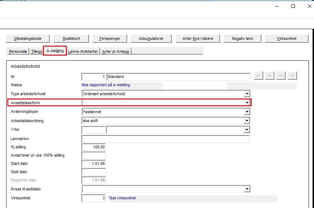The width and height of the screenshot is (314, 208).
Task: Switch to the Personalia tab
Action: [x=18, y=51]
